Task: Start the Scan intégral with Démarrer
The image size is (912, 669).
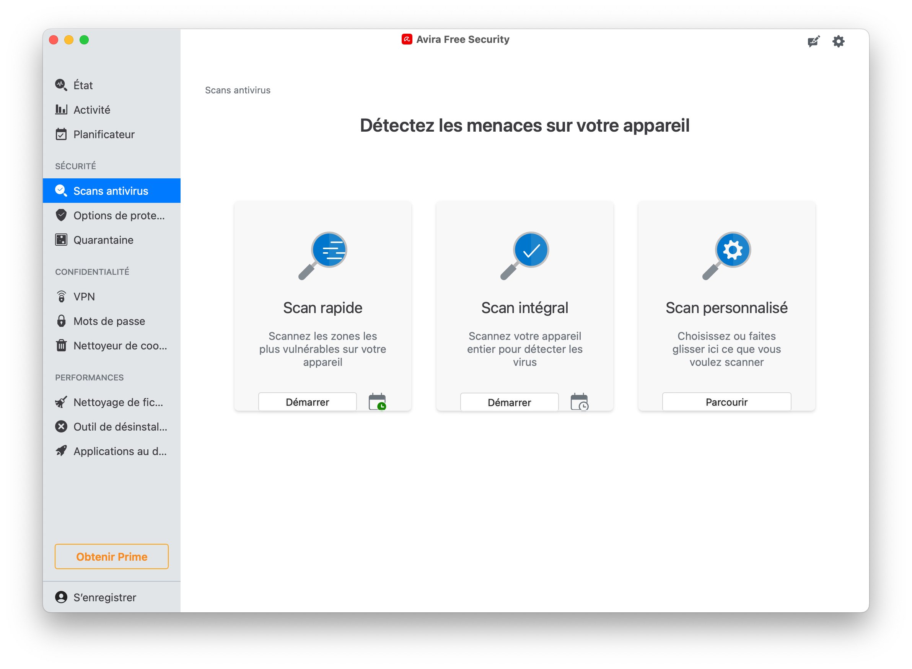Action: (509, 402)
